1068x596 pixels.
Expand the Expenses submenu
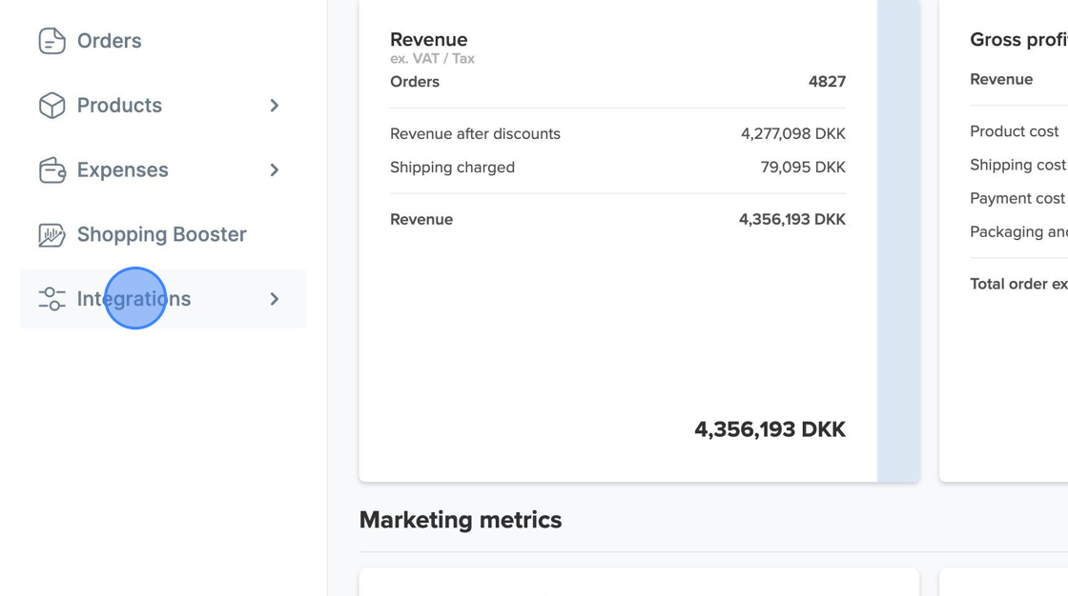(275, 169)
